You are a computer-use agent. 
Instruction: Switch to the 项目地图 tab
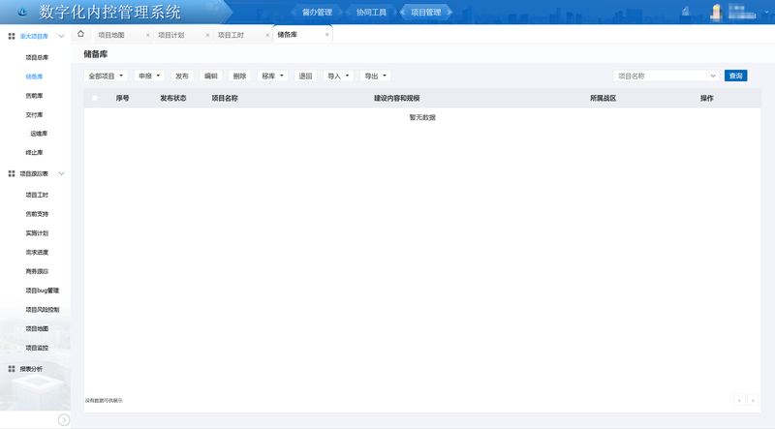(111, 35)
